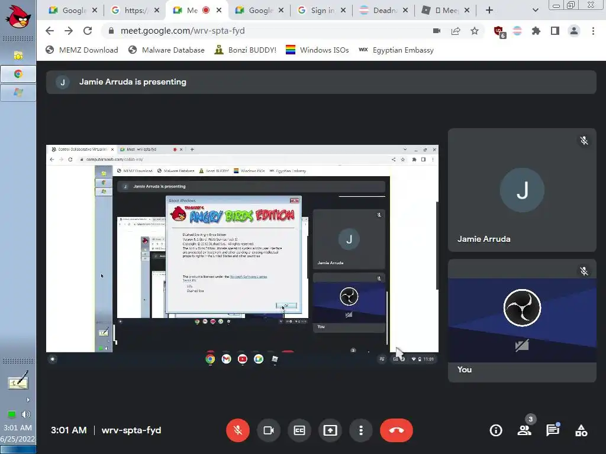Screen dimensions: 606x454
Task: Open a new tab with the plus button
Action: click(489, 11)
